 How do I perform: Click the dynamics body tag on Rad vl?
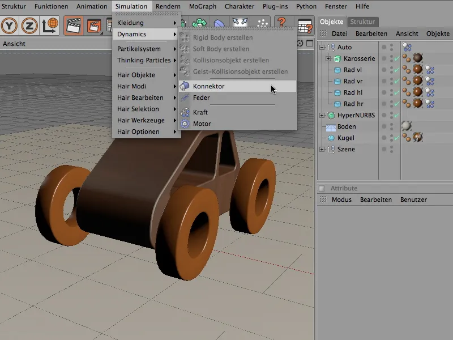tap(430, 70)
